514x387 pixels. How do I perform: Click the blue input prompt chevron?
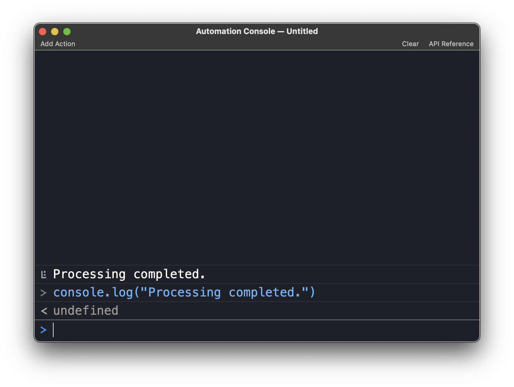(x=43, y=330)
